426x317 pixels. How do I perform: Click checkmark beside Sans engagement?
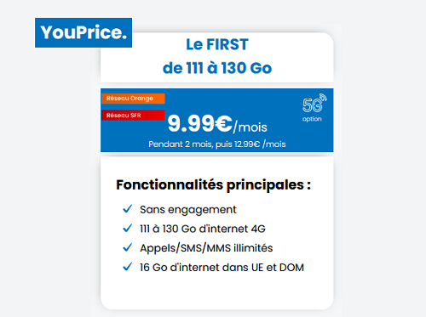point(128,209)
